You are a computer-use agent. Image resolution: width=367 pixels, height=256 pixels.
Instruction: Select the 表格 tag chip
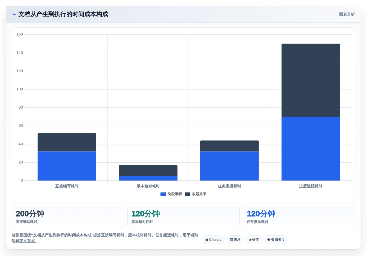click(x=235, y=240)
